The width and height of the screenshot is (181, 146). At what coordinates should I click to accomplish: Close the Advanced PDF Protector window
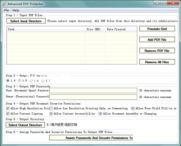pos(173,3)
